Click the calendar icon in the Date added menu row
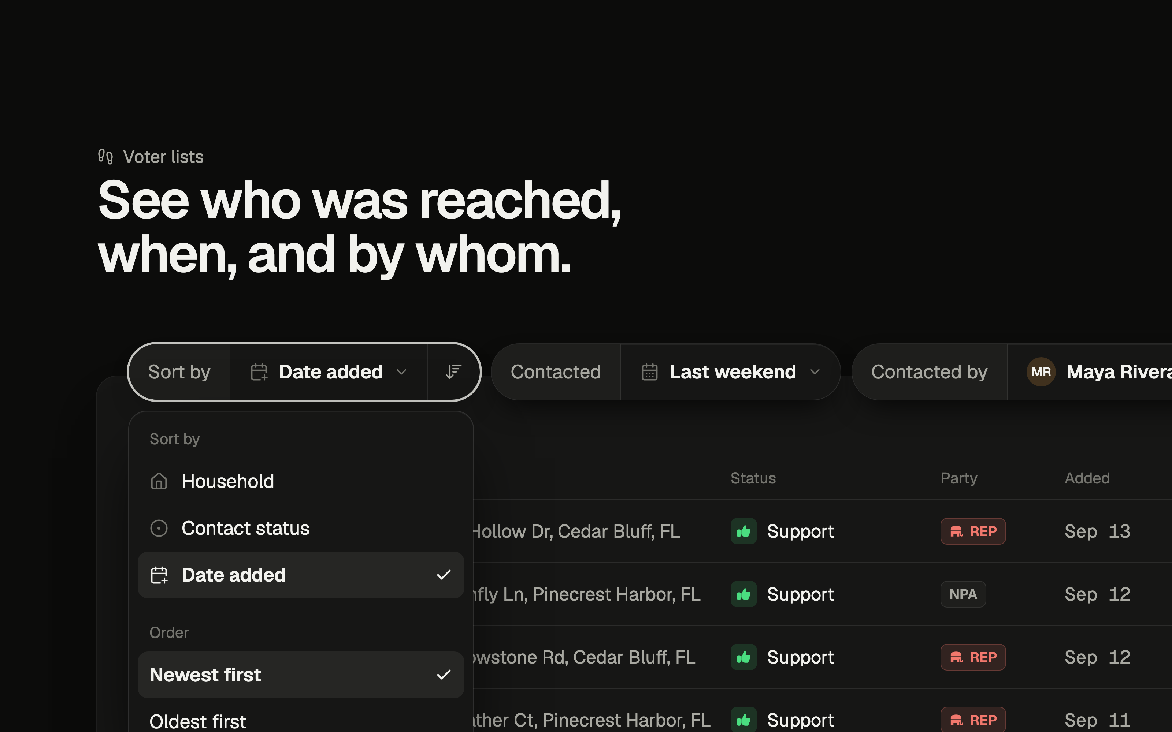Viewport: 1172px width, 732px height. [159, 575]
